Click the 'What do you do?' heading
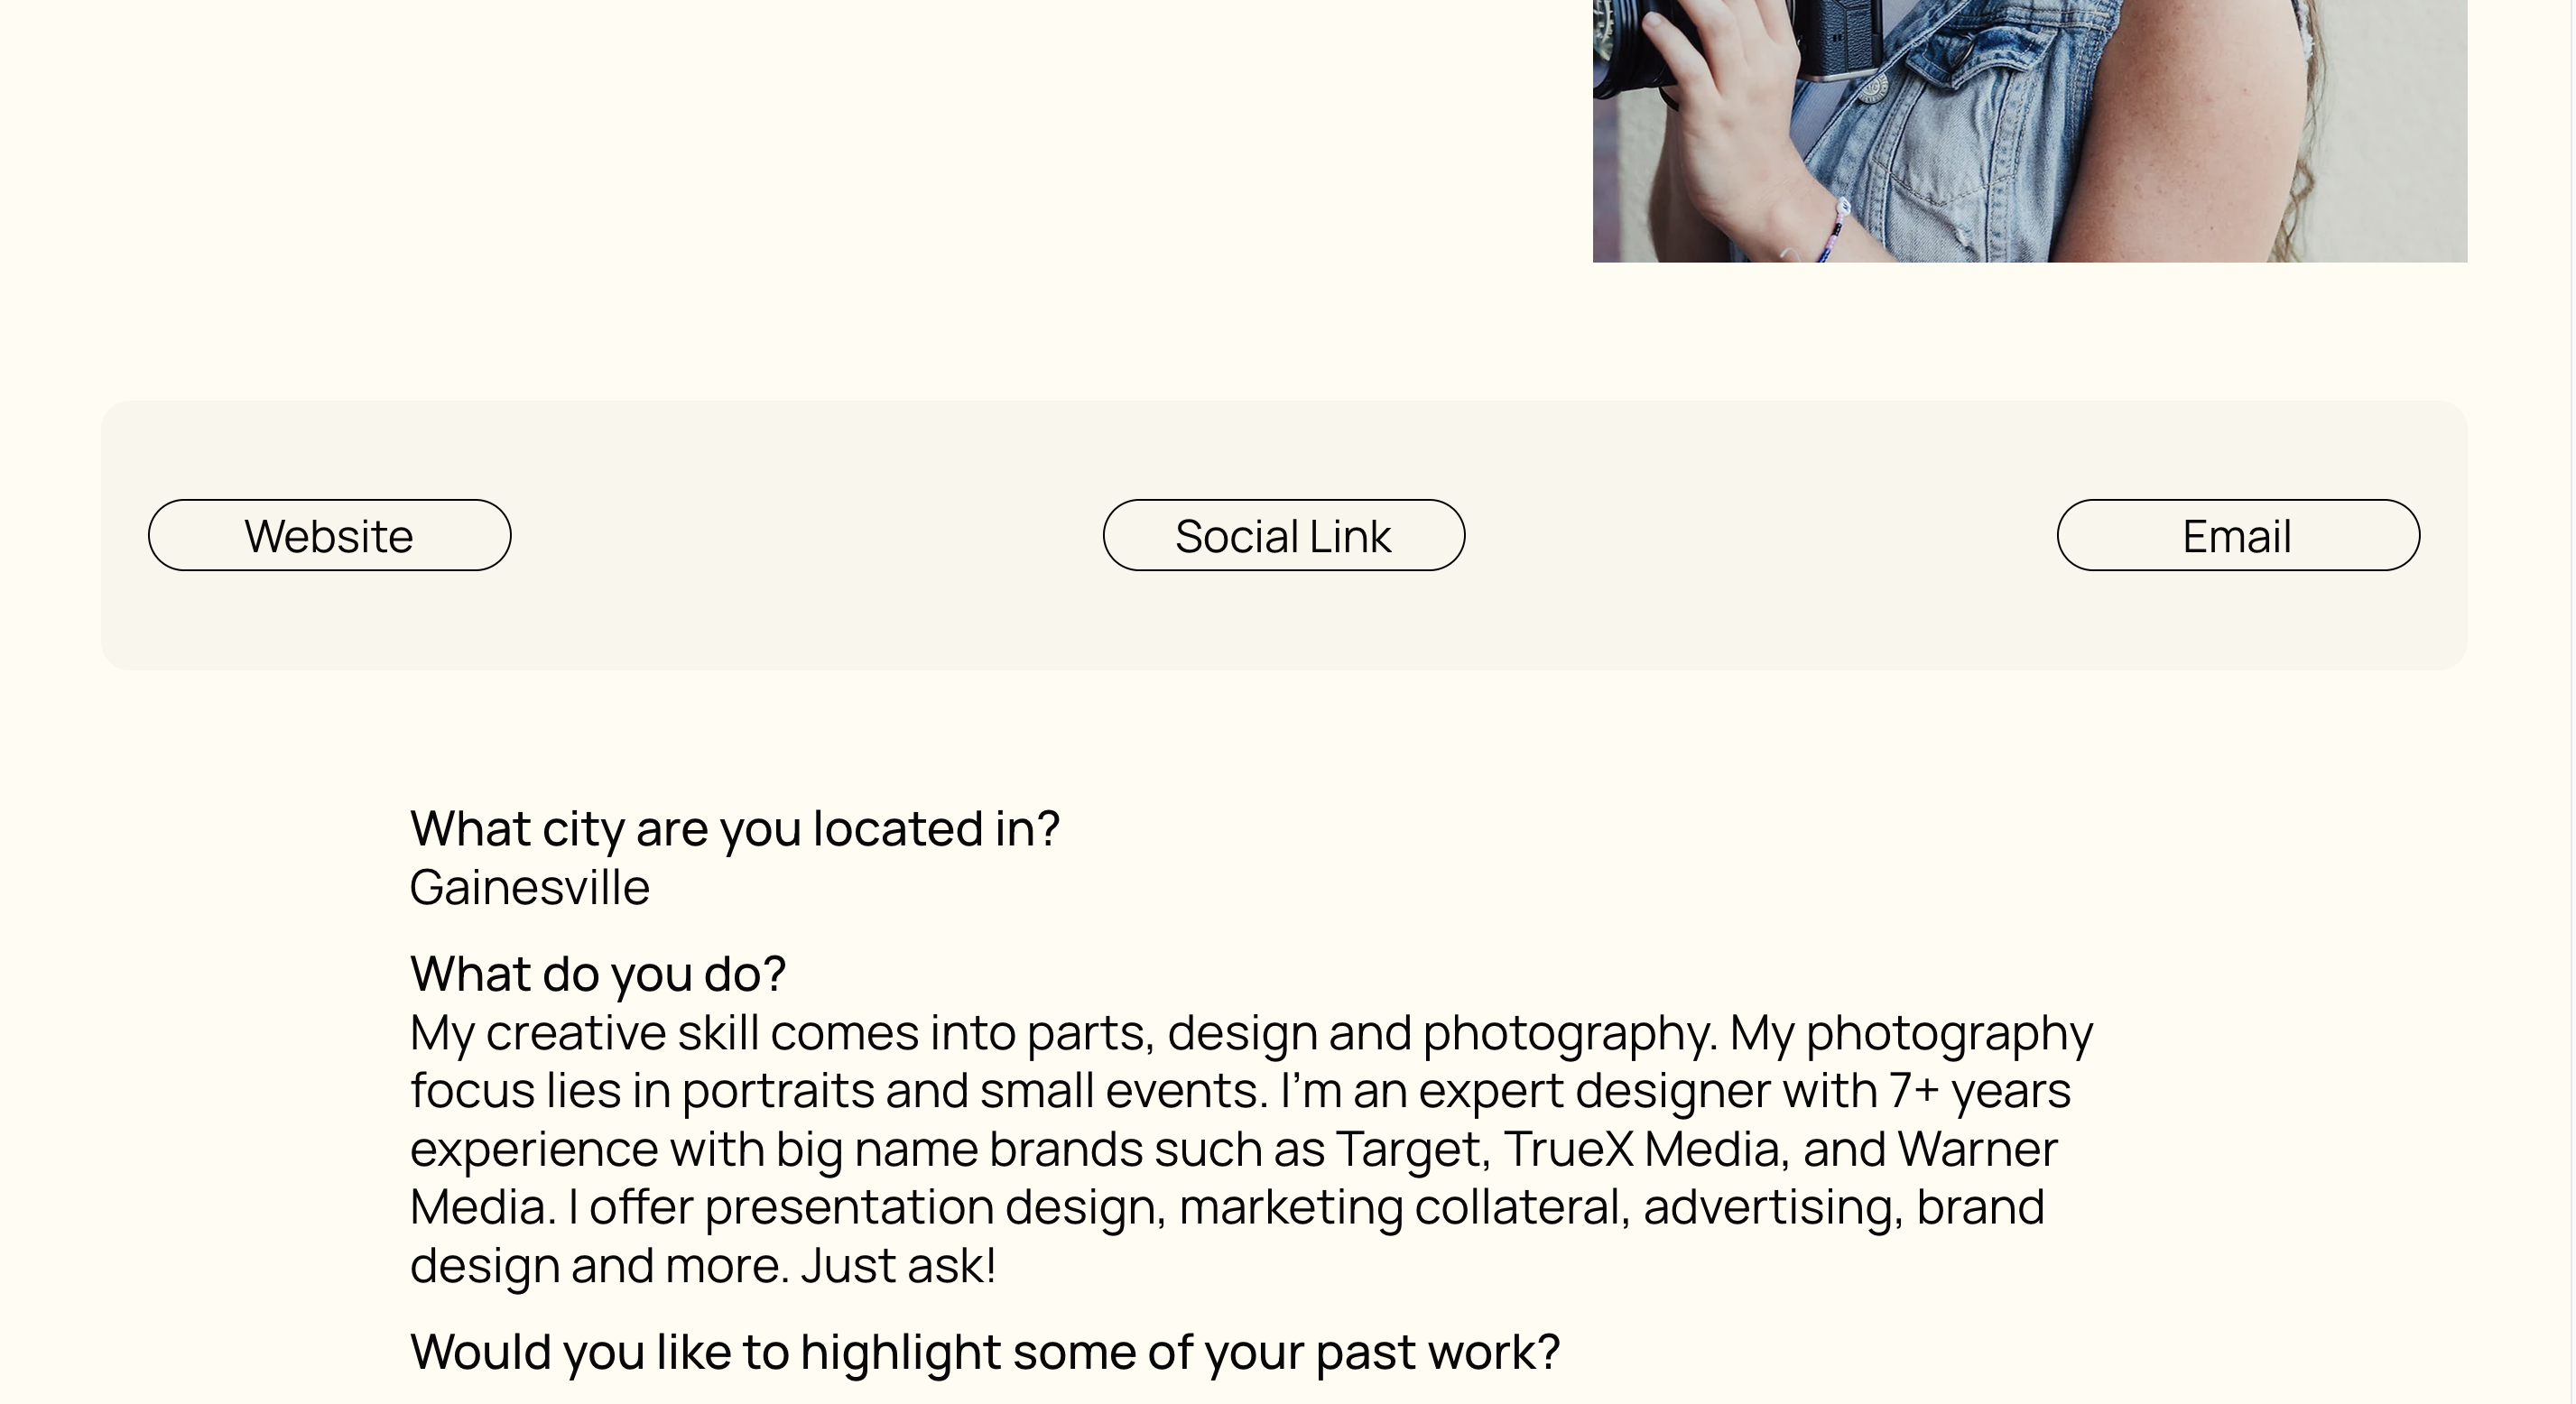This screenshot has height=1404, width=2576. [598, 974]
